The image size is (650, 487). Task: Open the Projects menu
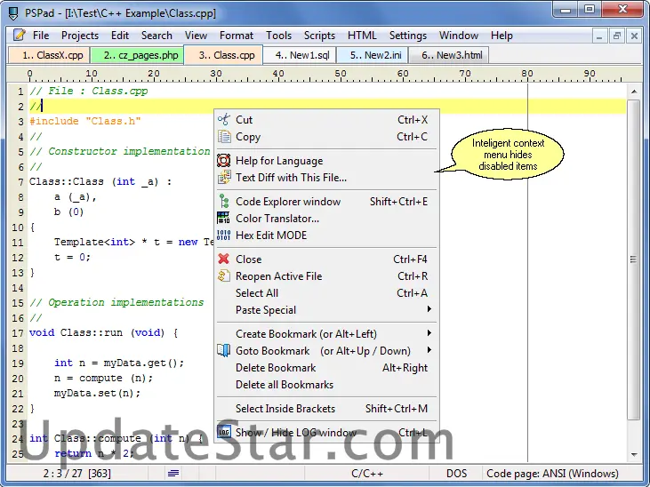pyautogui.click(x=80, y=36)
